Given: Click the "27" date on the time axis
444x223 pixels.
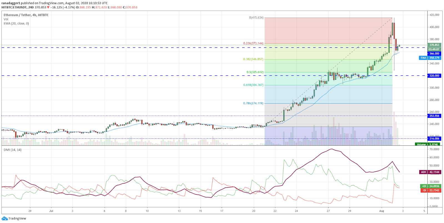Looking at the screenshot, I should [x=328, y=211].
